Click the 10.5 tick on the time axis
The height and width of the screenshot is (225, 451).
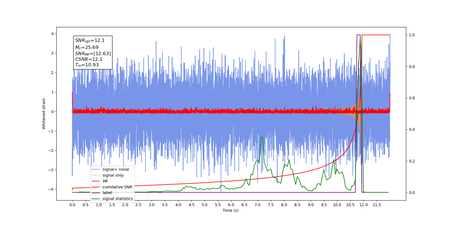point(350,205)
